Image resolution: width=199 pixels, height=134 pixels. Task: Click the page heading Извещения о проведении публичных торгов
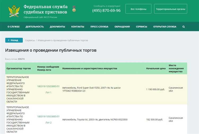tap(51, 50)
